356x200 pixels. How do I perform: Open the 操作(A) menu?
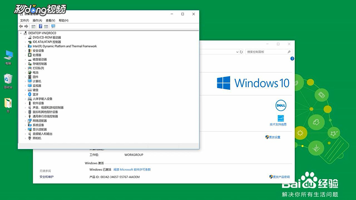tap(37, 21)
